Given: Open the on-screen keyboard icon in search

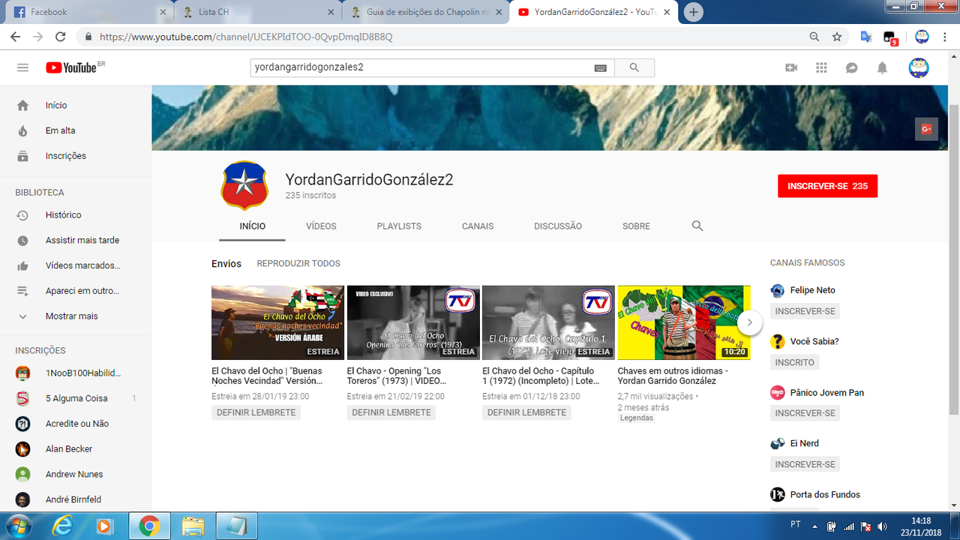Looking at the screenshot, I should click(599, 67).
